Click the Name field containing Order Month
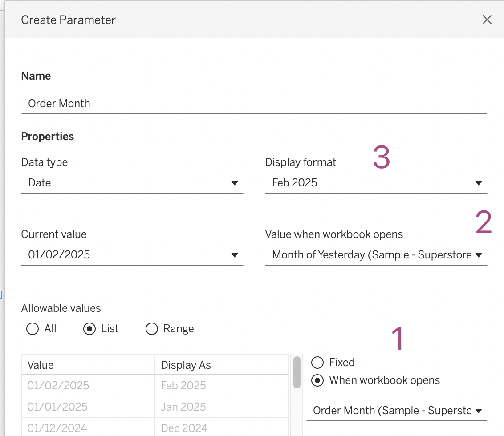Image resolution: width=504 pixels, height=436 pixels. (x=254, y=104)
